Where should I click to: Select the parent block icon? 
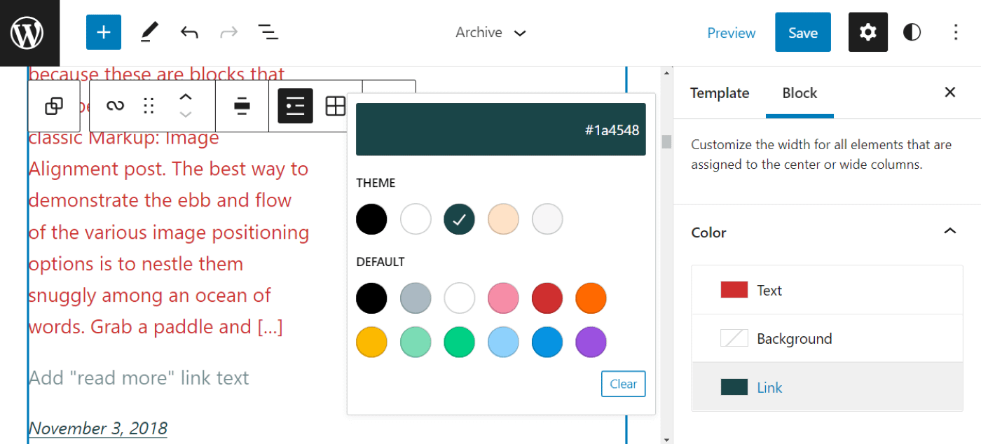53,106
